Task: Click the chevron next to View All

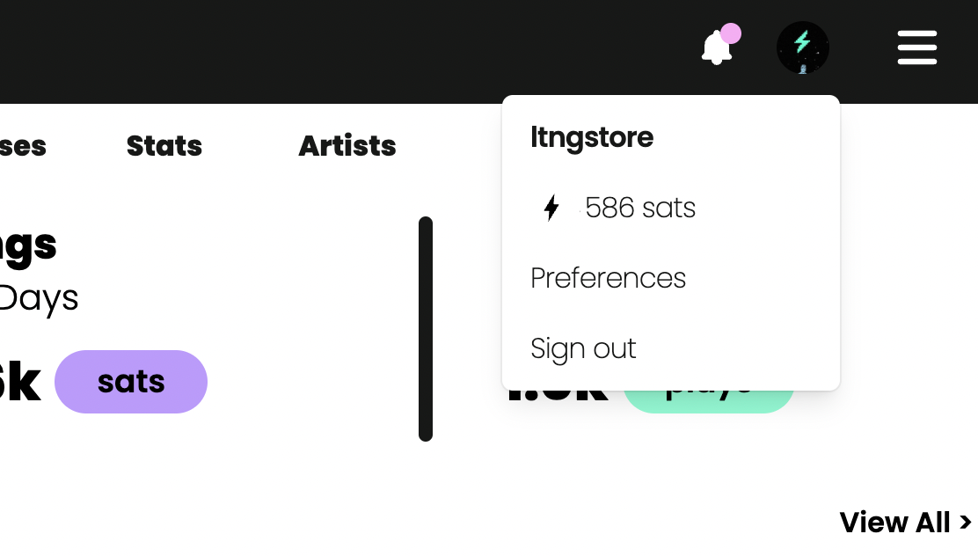Action: [966, 523]
